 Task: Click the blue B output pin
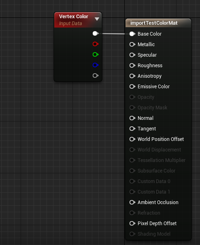coord(95,65)
